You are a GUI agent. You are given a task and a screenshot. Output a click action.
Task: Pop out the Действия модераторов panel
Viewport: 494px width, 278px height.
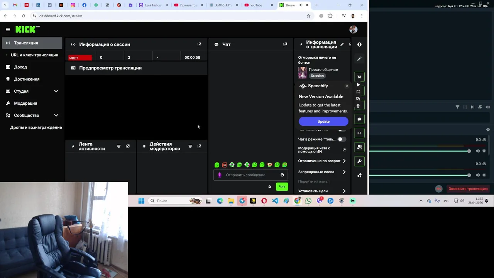[x=199, y=146]
